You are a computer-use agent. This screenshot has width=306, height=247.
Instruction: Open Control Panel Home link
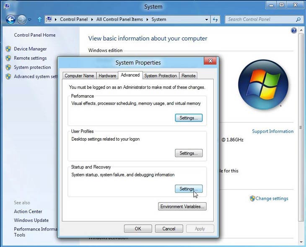point(35,35)
